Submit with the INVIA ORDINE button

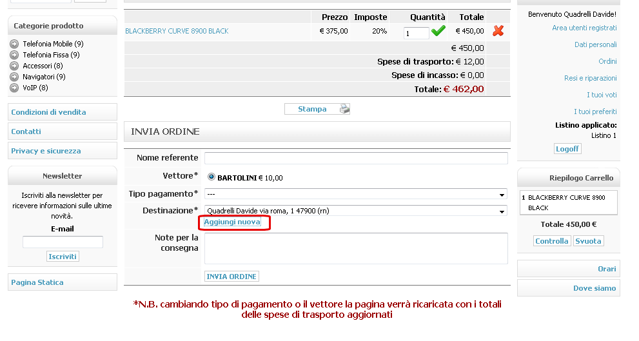[231, 277]
